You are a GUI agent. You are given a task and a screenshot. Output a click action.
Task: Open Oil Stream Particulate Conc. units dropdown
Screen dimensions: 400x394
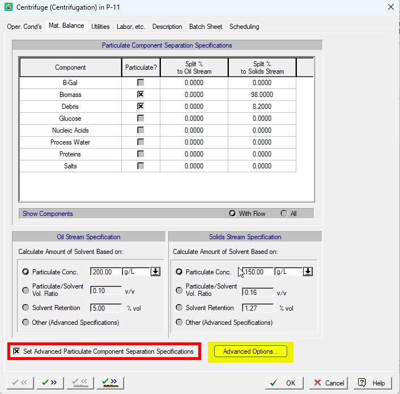155,272
